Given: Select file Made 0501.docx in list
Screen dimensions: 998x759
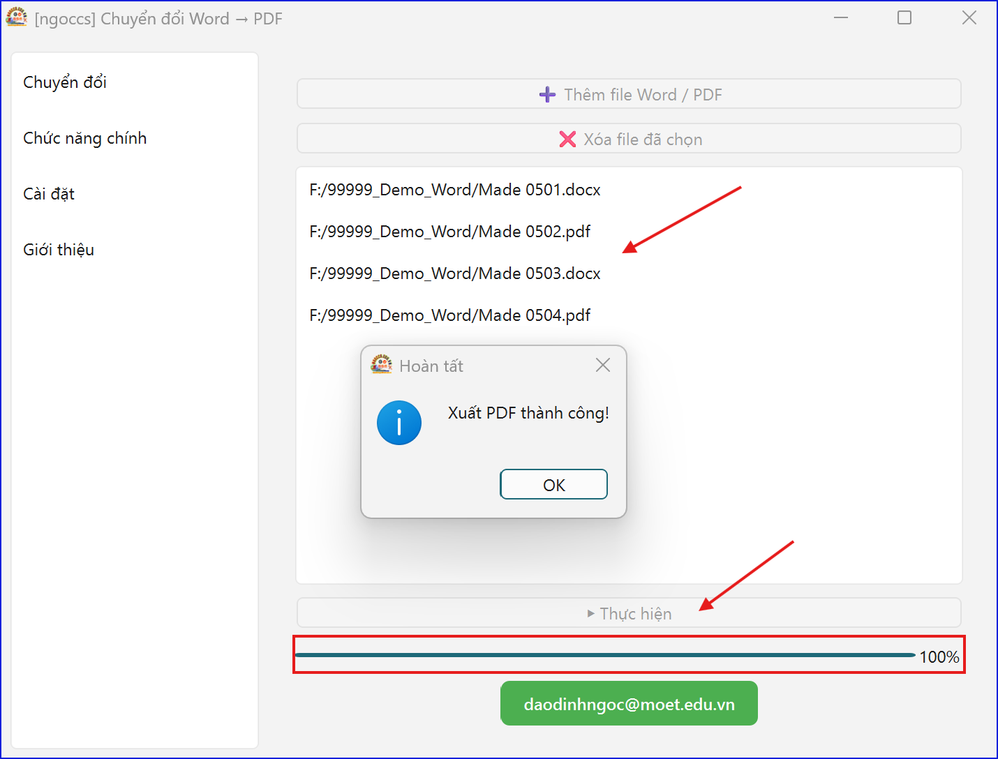Looking at the screenshot, I should point(455,190).
